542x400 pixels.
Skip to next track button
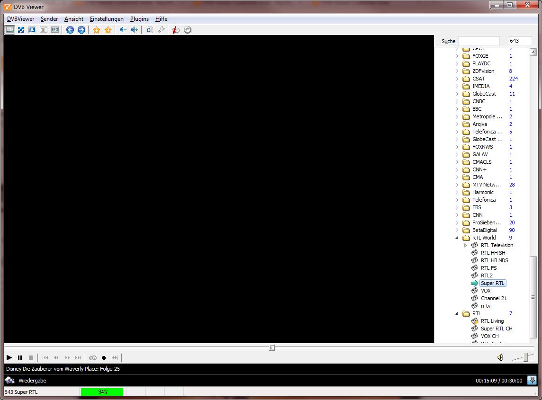tap(78, 357)
